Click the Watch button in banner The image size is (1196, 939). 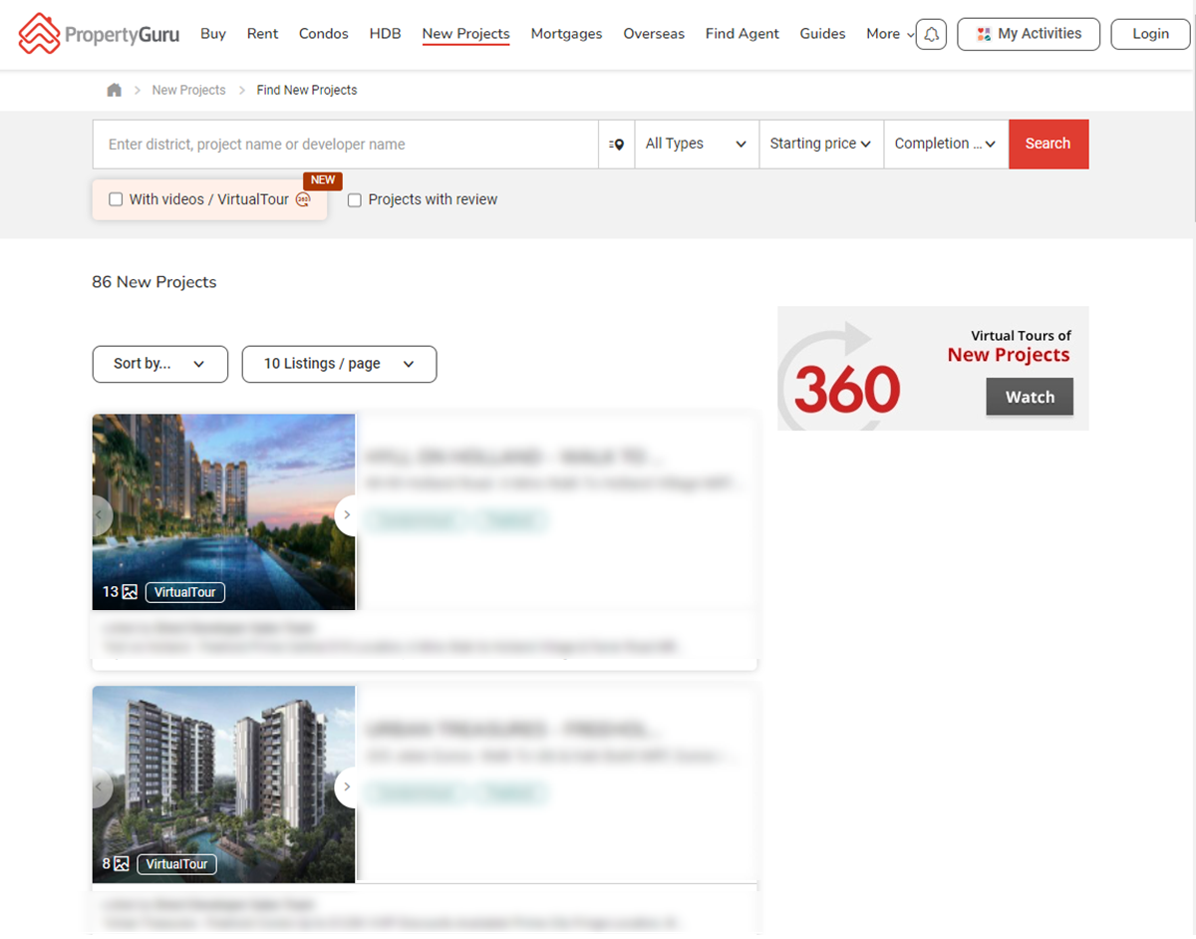pyautogui.click(x=1030, y=397)
